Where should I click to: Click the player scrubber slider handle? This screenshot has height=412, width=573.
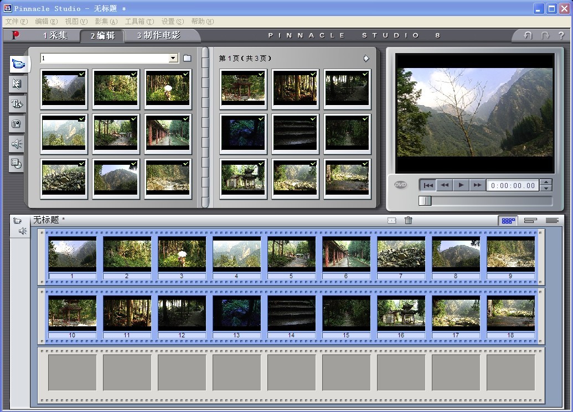425,201
